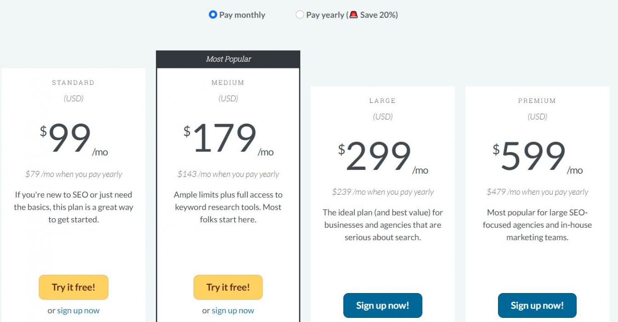Image resolution: width=618 pixels, height=322 pixels.
Task: Click the LARGE plan heading
Action: pyautogui.click(x=383, y=101)
